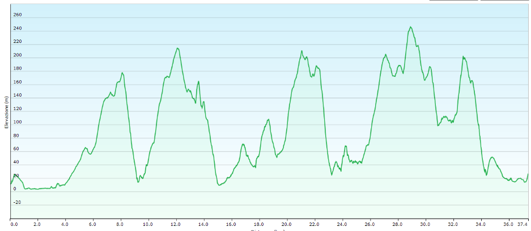This screenshot has height=231, width=531.
Task: Click the 34.0 distance axis label
Action: tap(481, 224)
